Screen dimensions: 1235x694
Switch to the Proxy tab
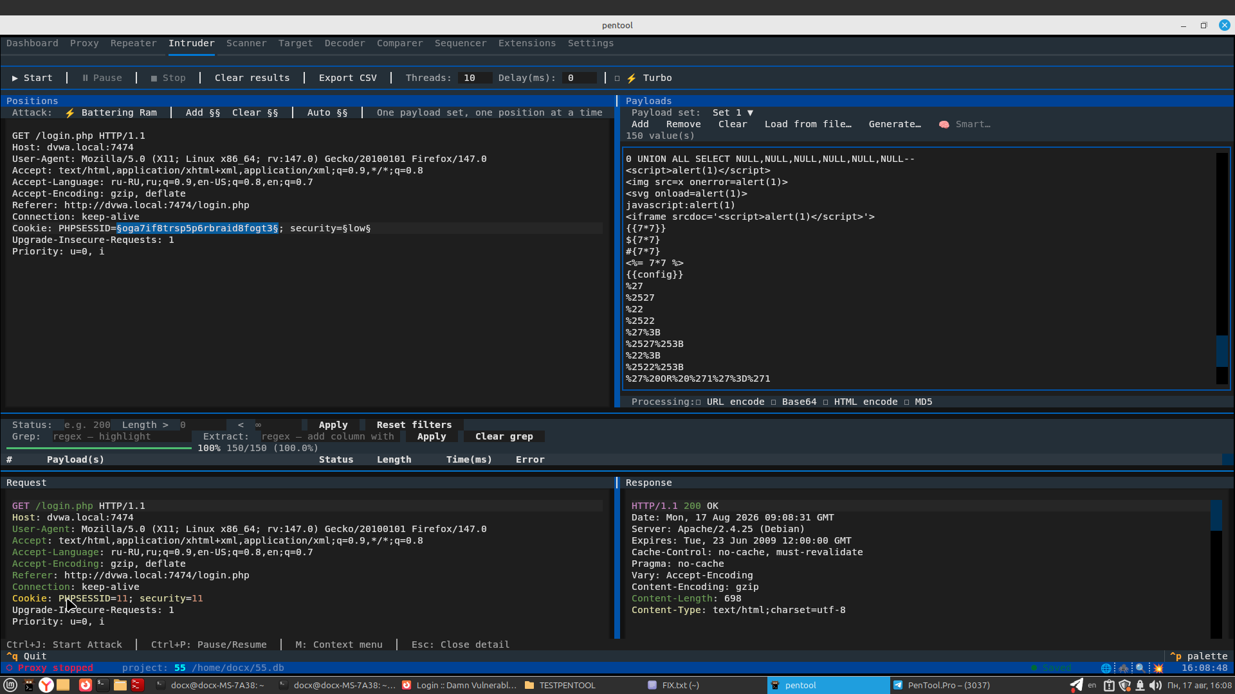click(x=84, y=43)
